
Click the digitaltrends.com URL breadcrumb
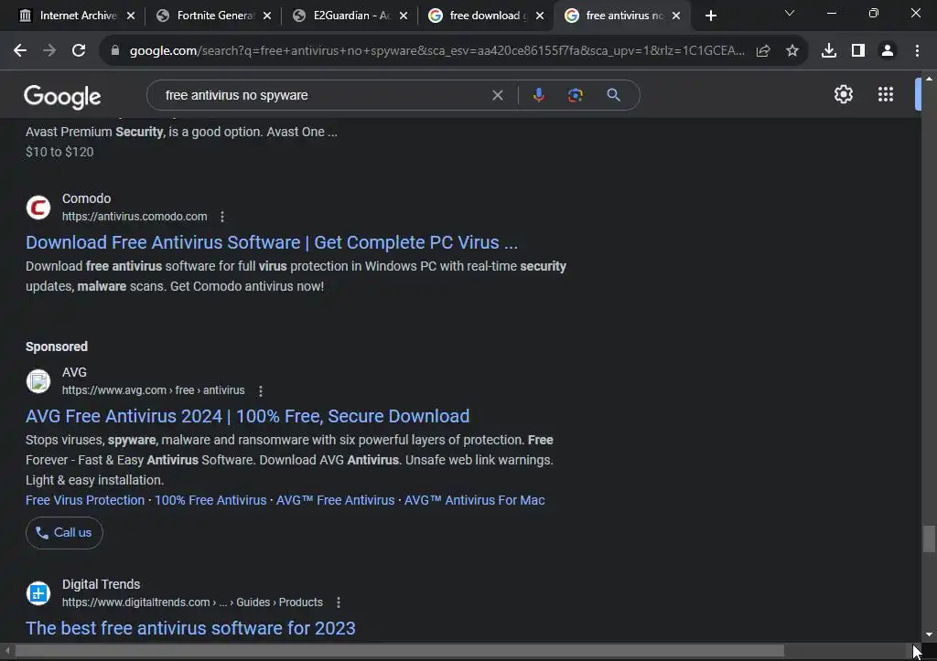coord(192,602)
